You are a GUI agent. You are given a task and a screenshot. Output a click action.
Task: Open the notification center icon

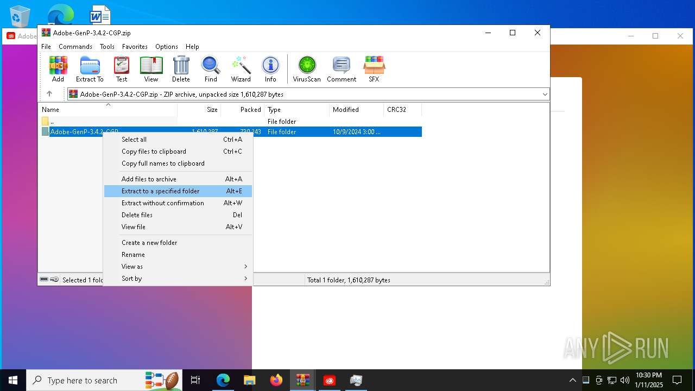[677, 380]
